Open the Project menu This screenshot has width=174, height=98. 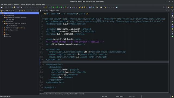[x=28, y=5]
